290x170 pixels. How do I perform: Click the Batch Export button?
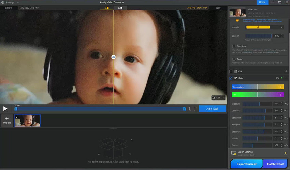click(x=275, y=164)
